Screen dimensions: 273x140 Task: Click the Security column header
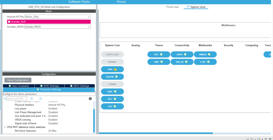pyautogui.click(x=228, y=45)
